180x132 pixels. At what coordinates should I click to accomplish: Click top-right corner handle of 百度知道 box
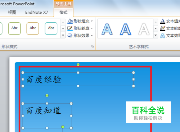coord(71,104)
